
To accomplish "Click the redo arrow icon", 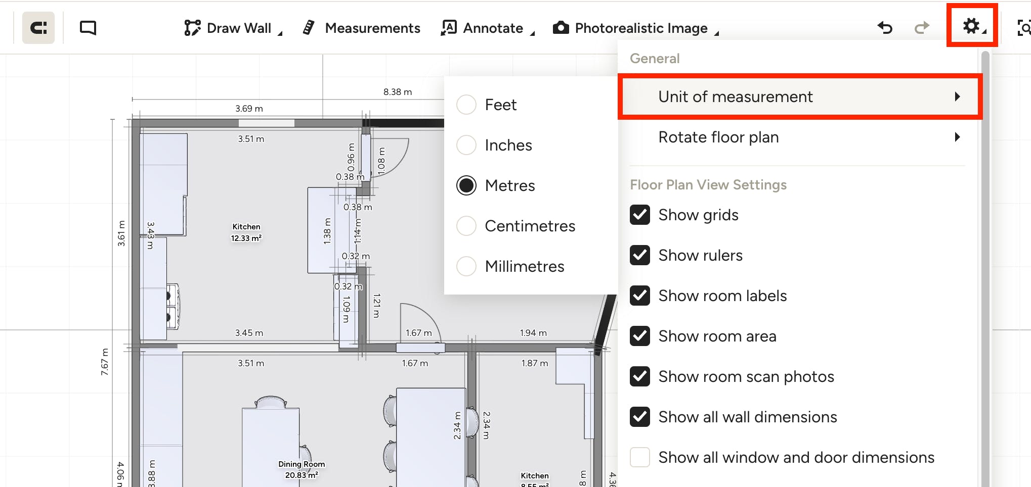I will pos(922,27).
